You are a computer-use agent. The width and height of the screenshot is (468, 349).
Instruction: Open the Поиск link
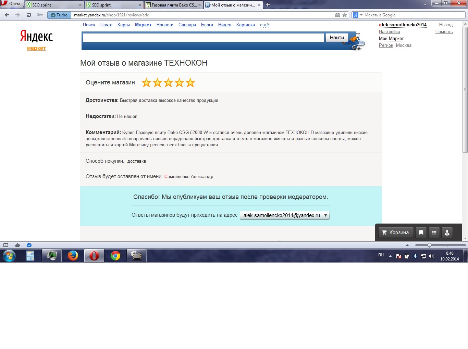pos(89,25)
